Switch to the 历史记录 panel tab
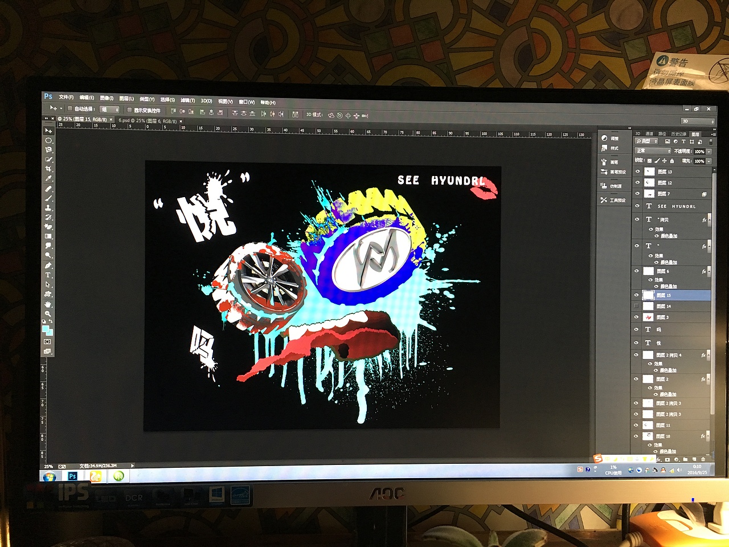Image resolution: width=729 pixels, height=547 pixels. [x=678, y=134]
